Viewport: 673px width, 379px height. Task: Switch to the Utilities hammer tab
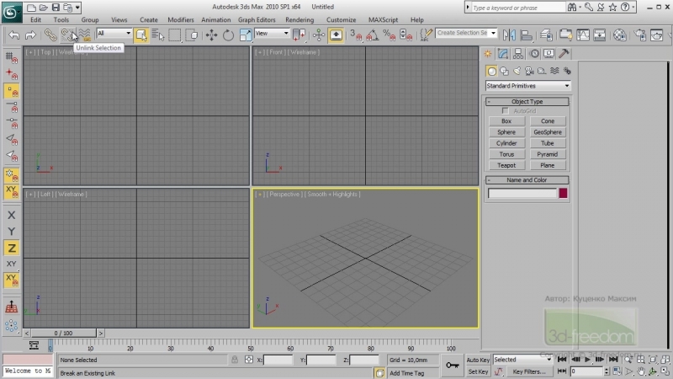[564, 54]
